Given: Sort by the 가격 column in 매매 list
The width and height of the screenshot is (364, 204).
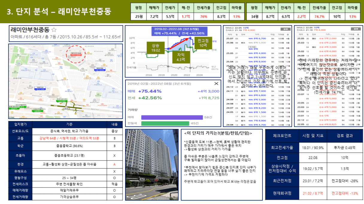Looking at the screenshot, I should 258,35.
